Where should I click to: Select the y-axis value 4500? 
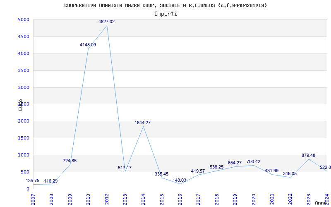click(x=24, y=36)
